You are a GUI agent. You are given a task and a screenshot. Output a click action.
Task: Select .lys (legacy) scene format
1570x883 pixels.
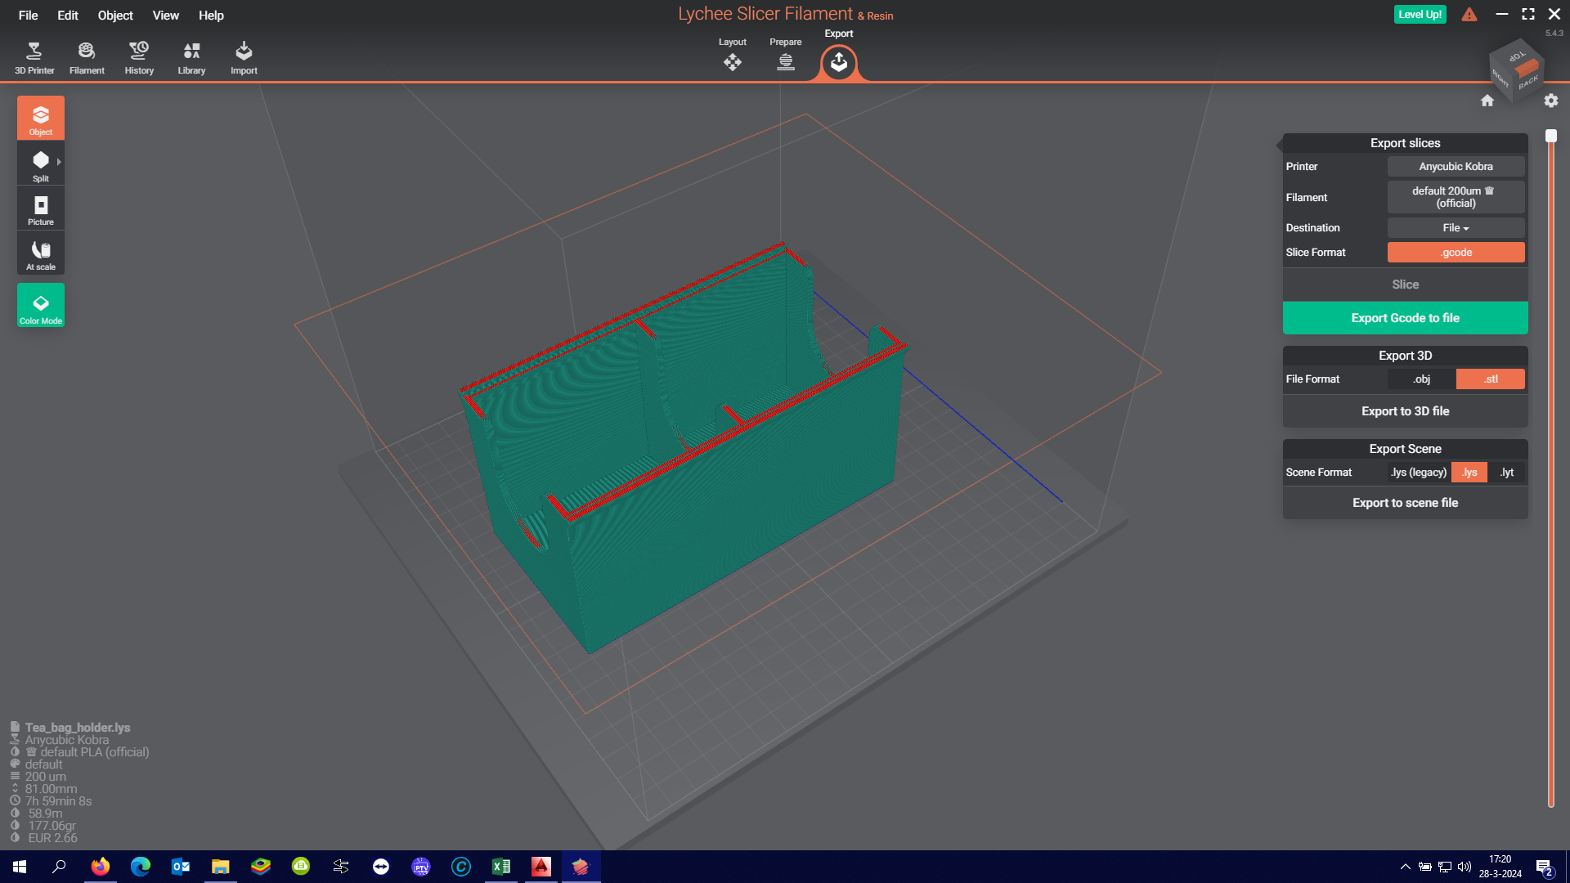[1419, 473]
